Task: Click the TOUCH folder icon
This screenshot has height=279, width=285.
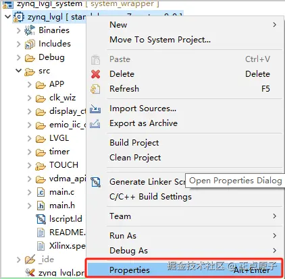Action: [41, 166]
